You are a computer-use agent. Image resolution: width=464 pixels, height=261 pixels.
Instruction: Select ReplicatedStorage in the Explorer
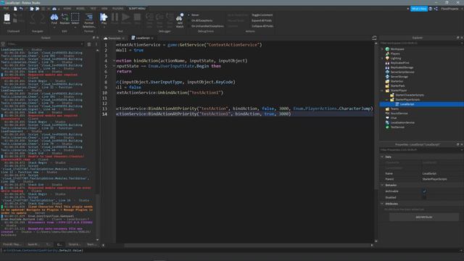(402, 67)
